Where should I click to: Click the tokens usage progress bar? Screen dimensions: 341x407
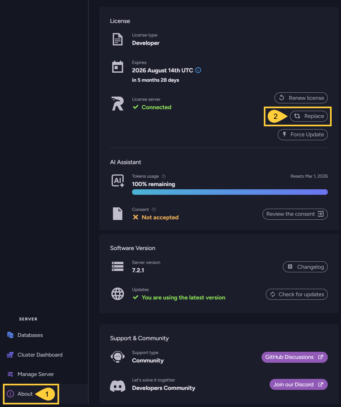pos(230,192)
